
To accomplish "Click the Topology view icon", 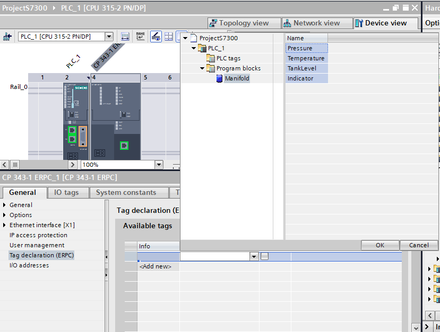I will tap(213, 23).
